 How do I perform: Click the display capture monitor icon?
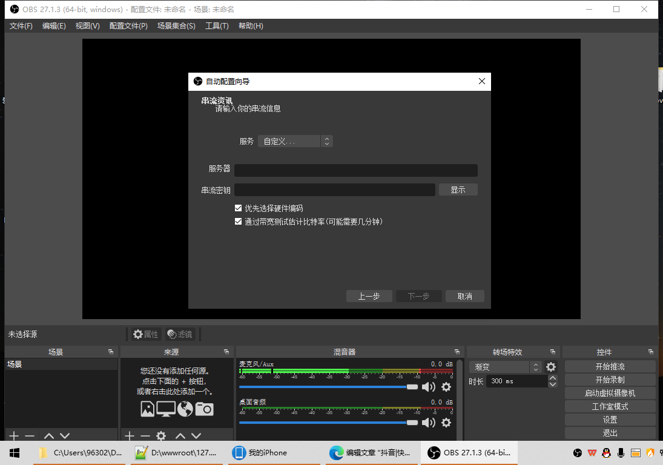166,409
